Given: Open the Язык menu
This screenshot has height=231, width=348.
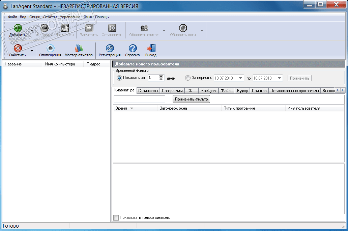Looking at the screenshot, I should pyautogui.click(x=88, y=17).
